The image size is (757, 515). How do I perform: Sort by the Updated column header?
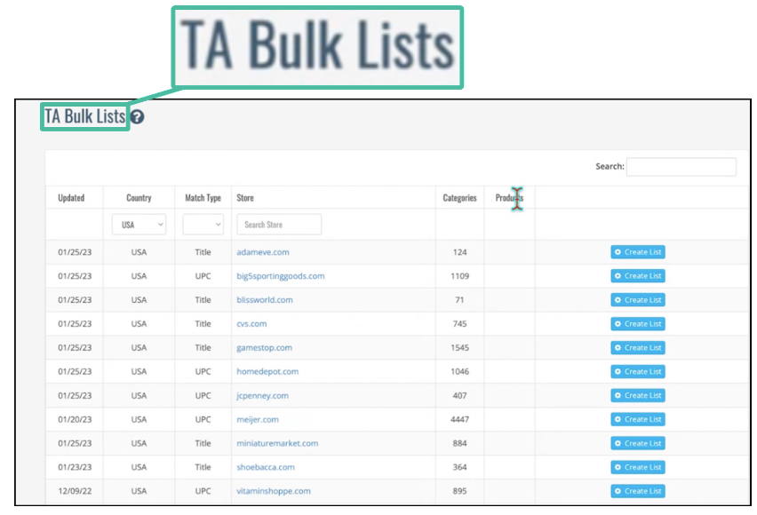(x=71, y=198)
